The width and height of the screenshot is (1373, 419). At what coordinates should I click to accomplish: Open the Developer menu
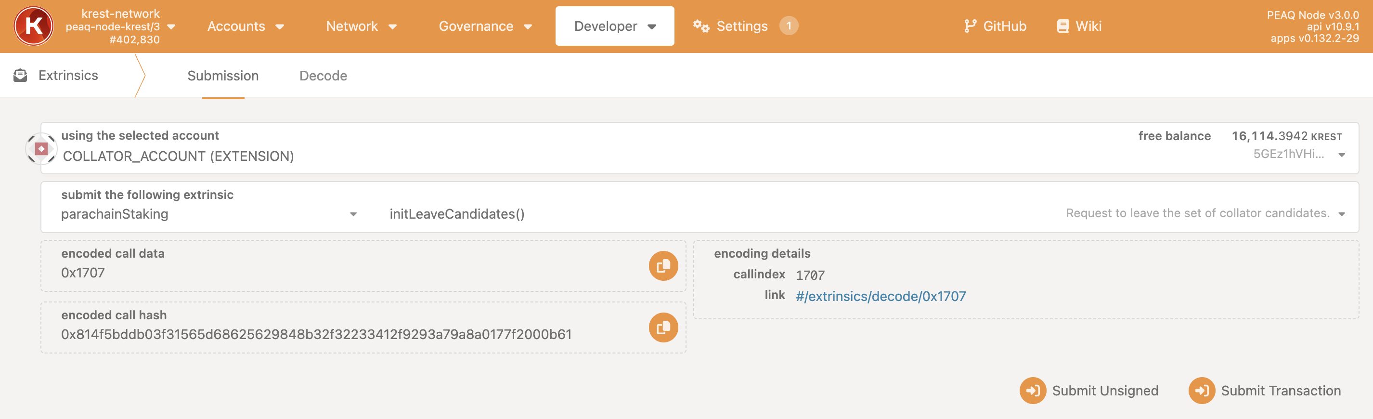tap(615, 26)
